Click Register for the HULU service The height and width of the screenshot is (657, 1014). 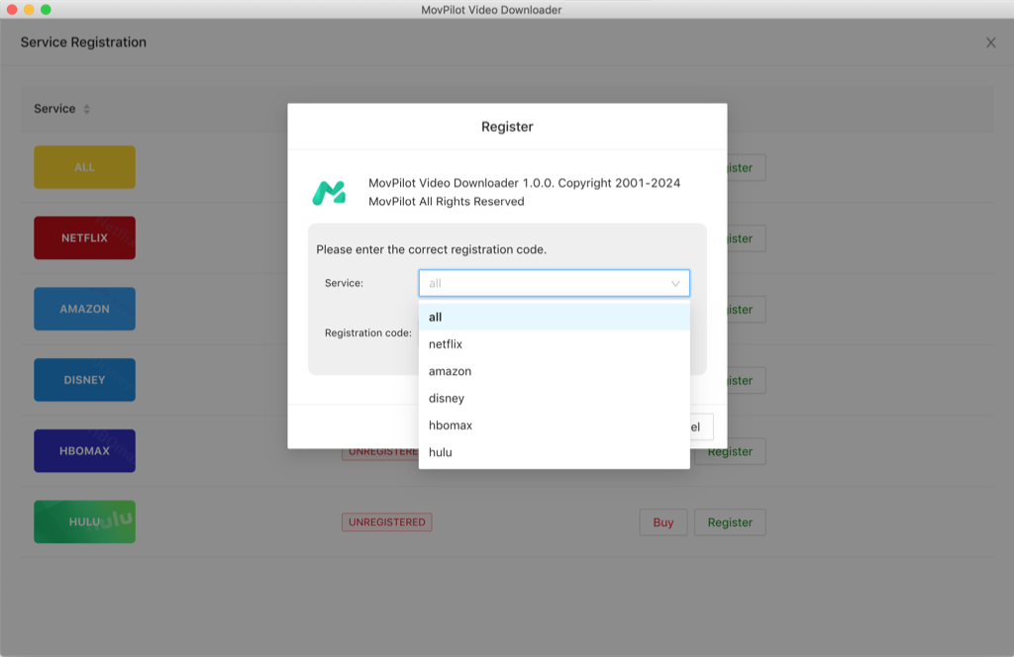click(730, 521)
